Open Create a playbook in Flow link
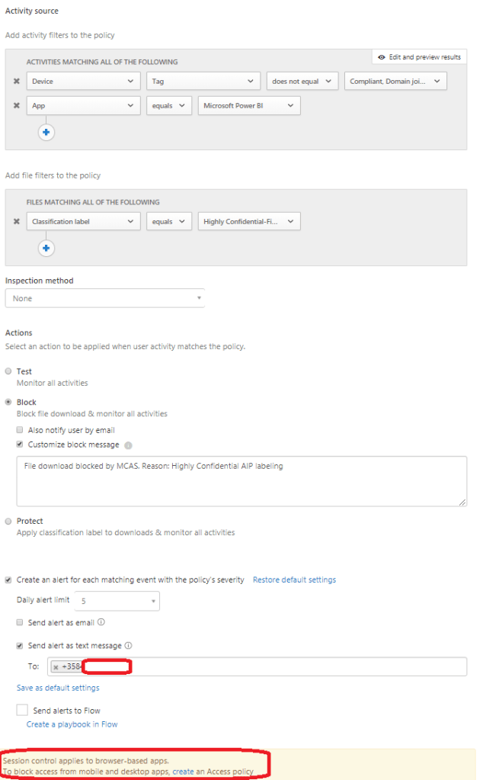The width and height of the screenshot is (483, 780). pos(72,724)
